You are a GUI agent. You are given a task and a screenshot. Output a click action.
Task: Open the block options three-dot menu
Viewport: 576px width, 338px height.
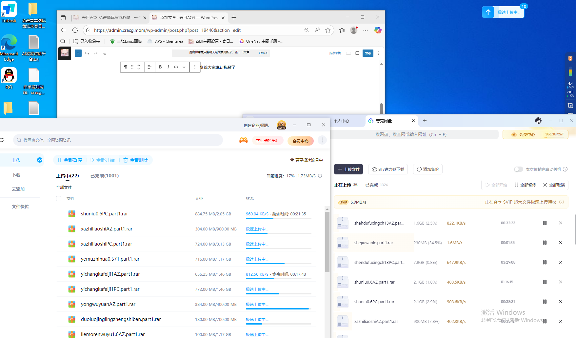pyautogui.click(x=195, y=67)
